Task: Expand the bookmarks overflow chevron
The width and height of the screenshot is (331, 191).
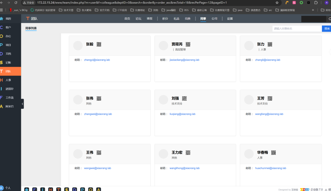Action: click(313, 10)
